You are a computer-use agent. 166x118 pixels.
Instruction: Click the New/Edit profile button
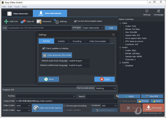click(152, 96)
